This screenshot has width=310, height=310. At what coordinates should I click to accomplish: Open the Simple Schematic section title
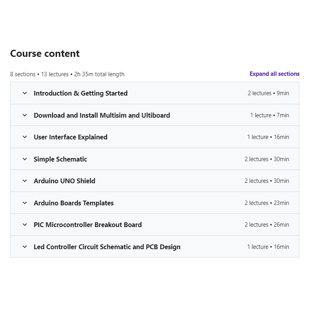[x=60, y=159]
